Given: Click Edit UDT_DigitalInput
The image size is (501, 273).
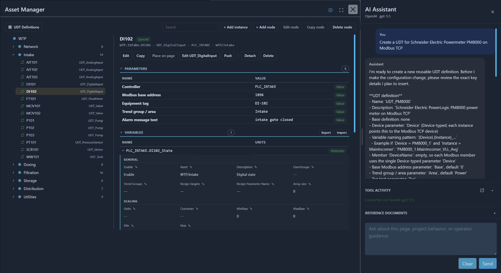Looking at the screenshot, I should point(199,56).
